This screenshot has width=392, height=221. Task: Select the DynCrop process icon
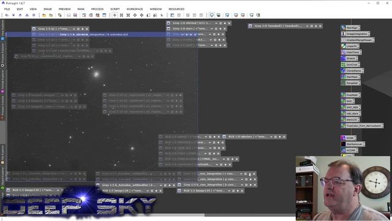[x=350, y=64]
